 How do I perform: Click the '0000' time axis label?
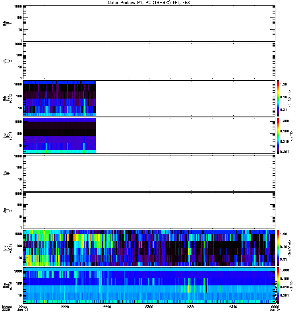275,307
